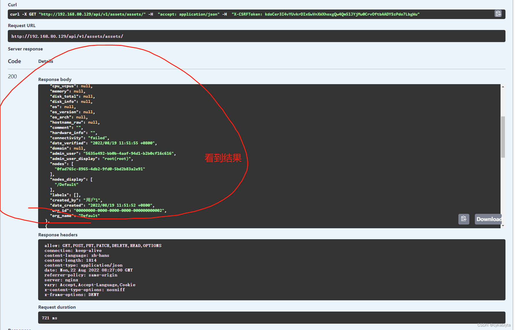Click the "hostname_raw": null line
This screenshot has height=330, width=515.
(x=75, y=122)
